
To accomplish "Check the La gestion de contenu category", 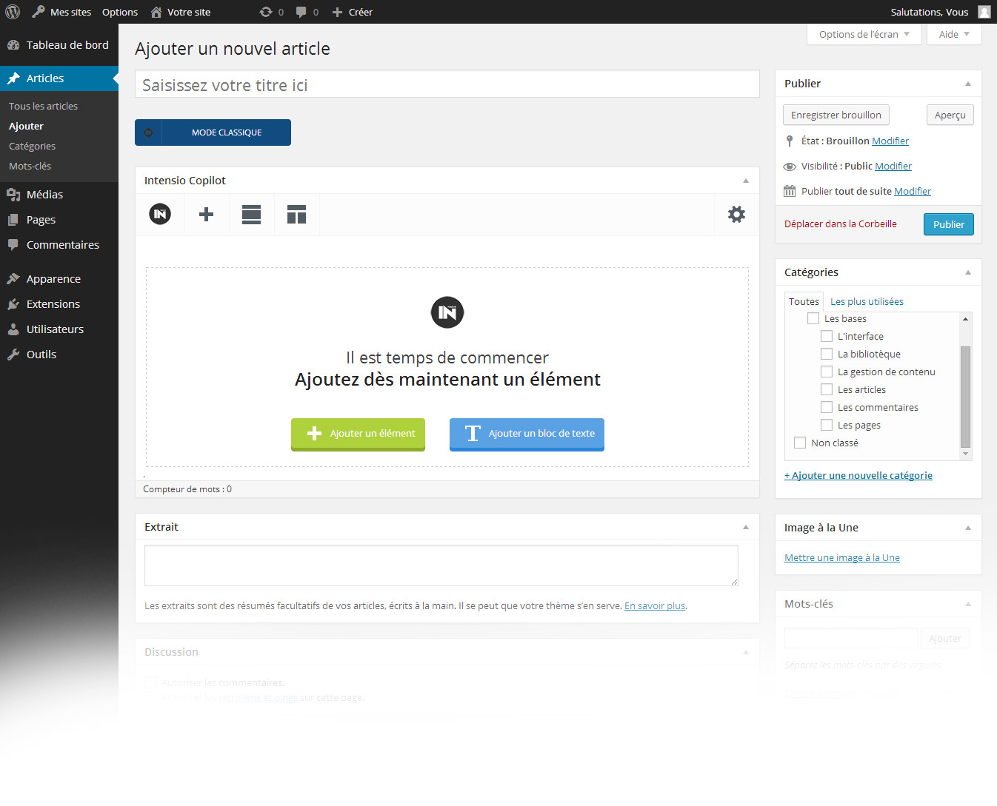I will [827, 372].
